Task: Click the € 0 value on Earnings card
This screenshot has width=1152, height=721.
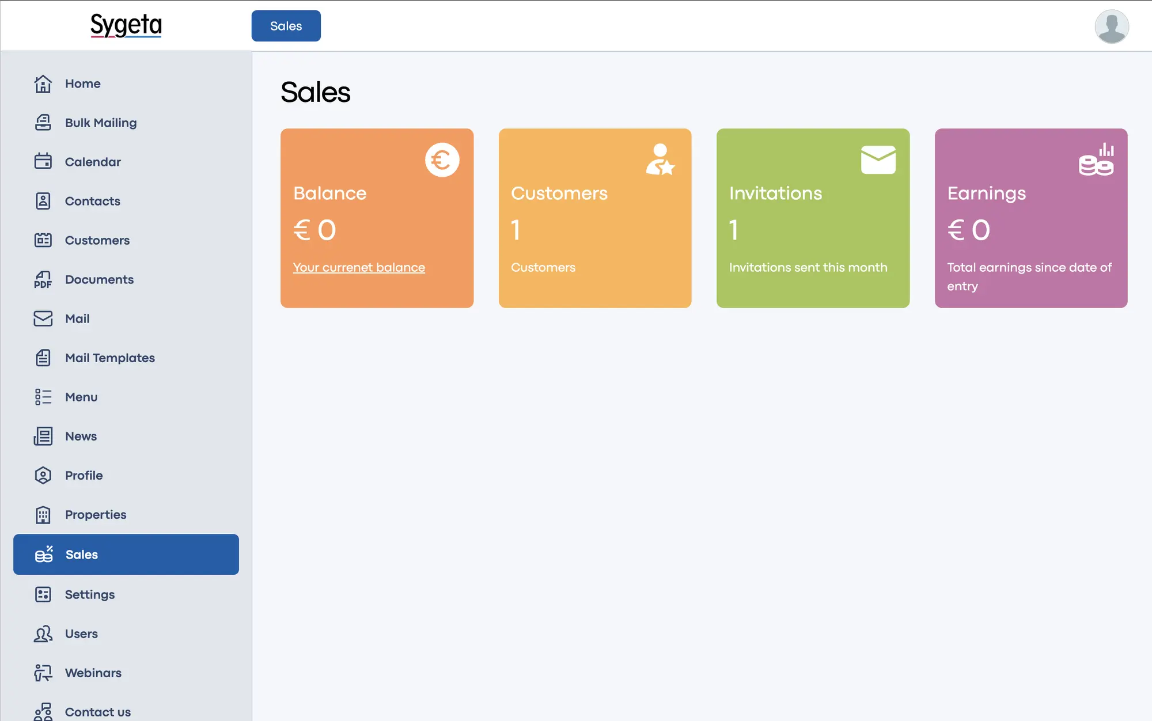Action: point(969,230)
